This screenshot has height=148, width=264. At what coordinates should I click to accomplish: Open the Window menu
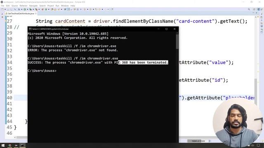click(x=65, y=6)
